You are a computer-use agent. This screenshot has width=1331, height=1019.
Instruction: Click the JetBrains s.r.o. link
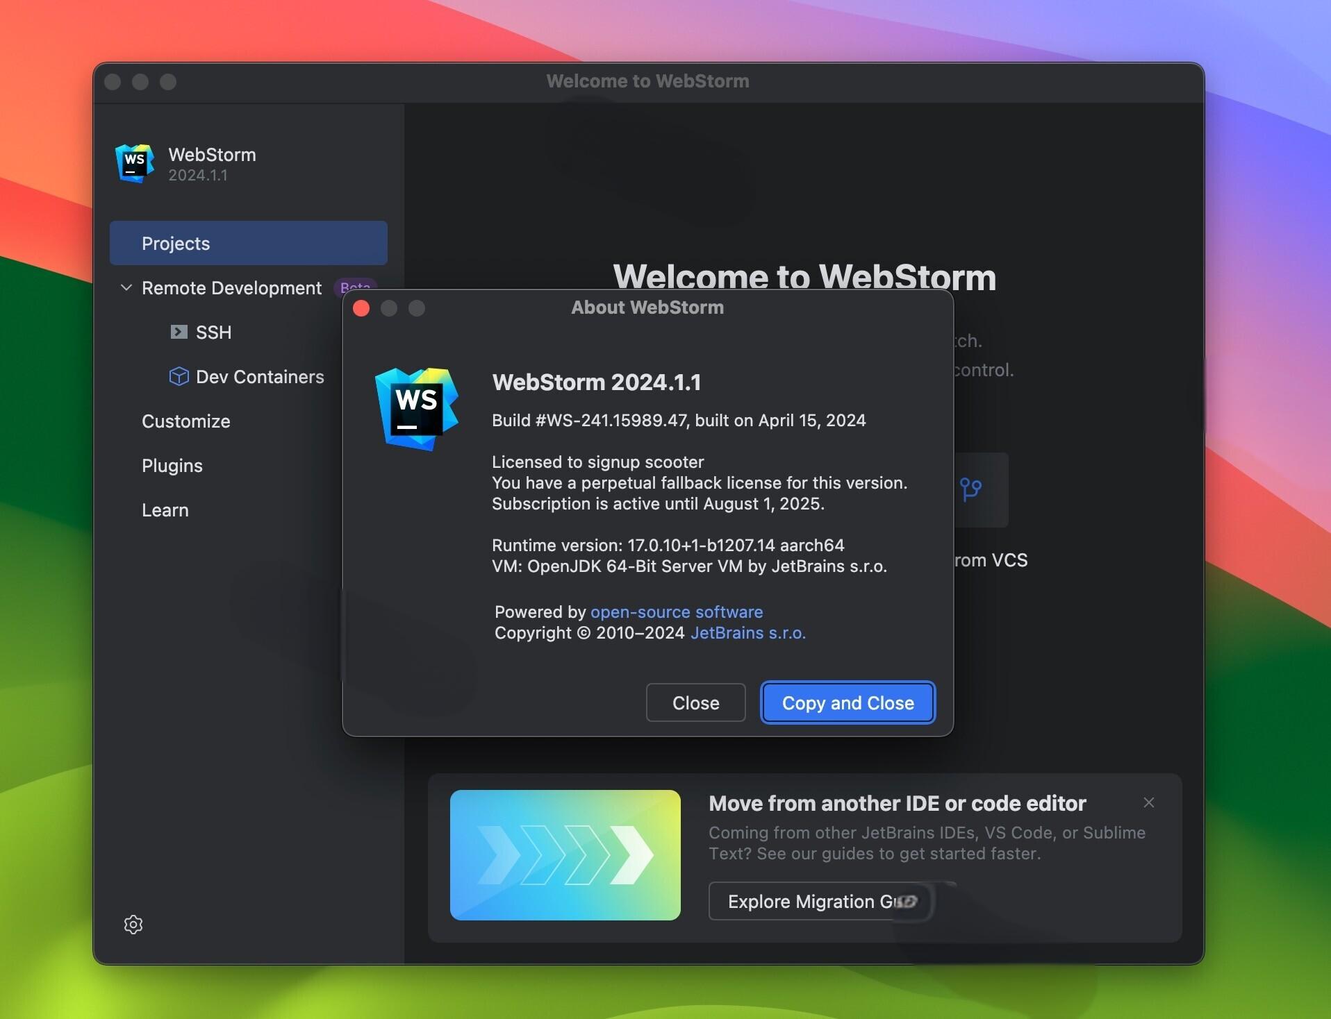coord(747,633)
